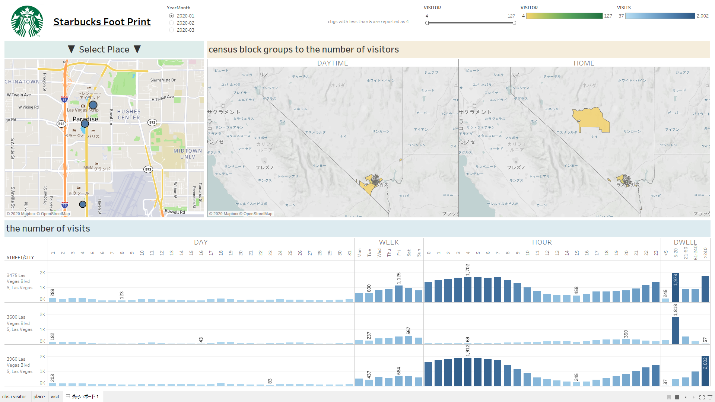Click dashboard grid icon on ダッシュボード 1 tab
Screen dimensions: 715x402
tap(68, 396)
